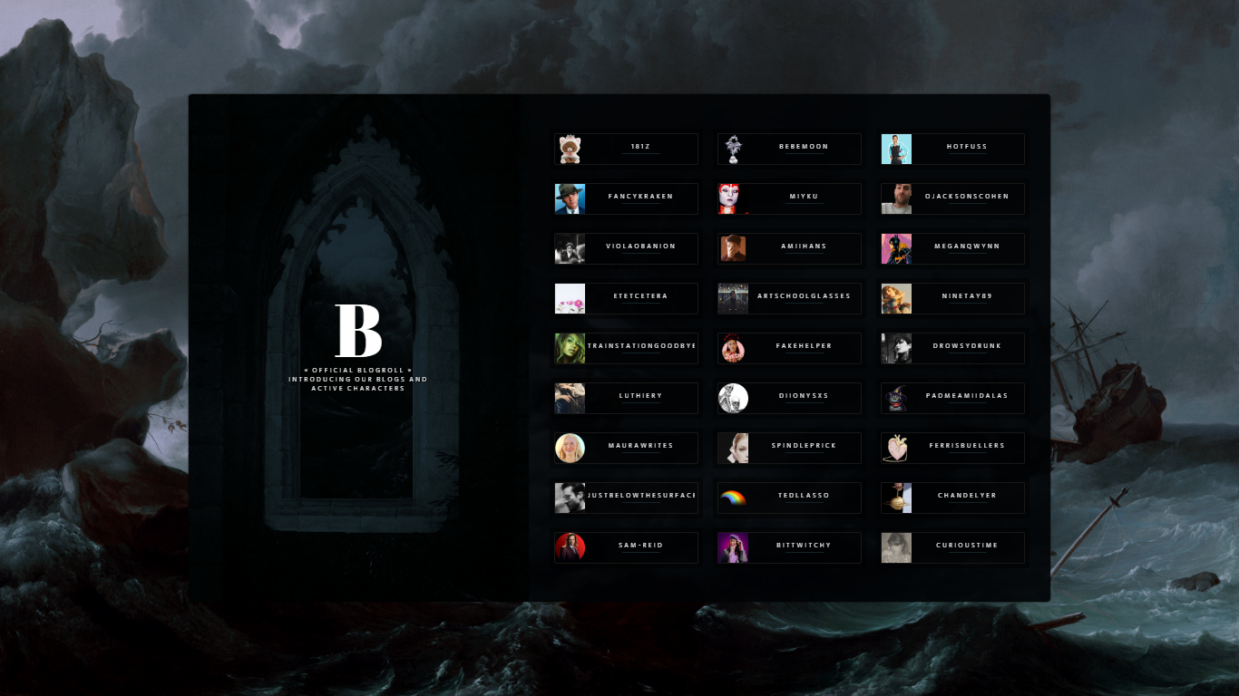This screenshot has height=696, width=1239.
Task: Open the SAM-REID blog name
Action: click(640, 546)
